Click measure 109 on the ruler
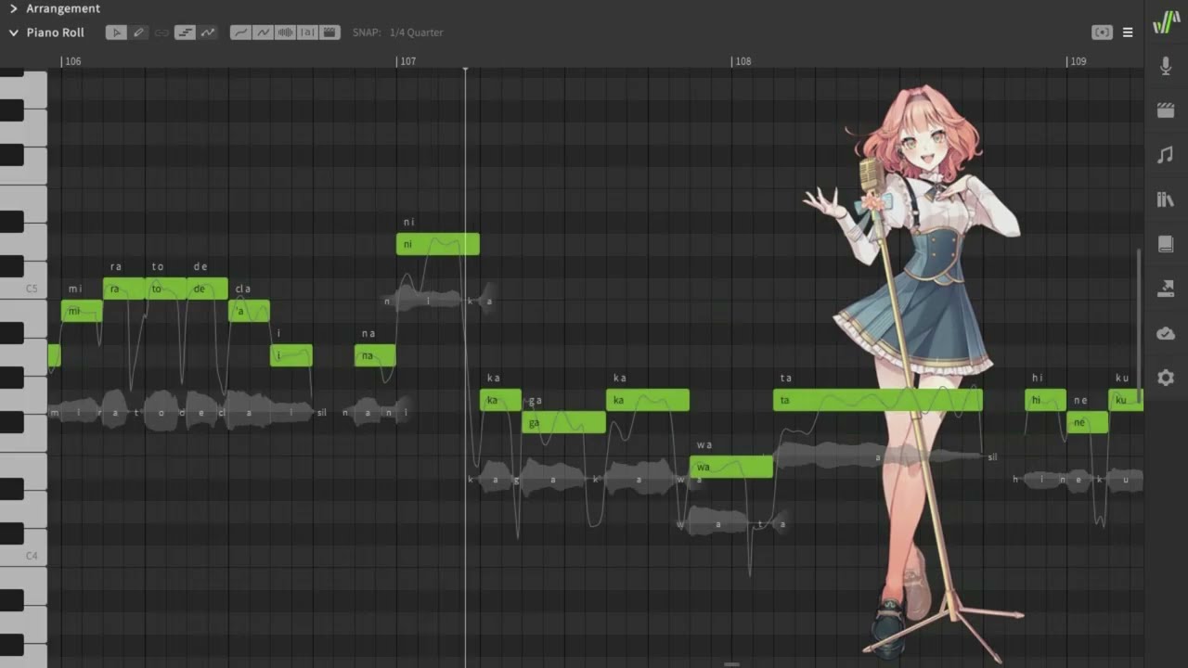The image size is (1188, 668). (x=1078, y=61)
